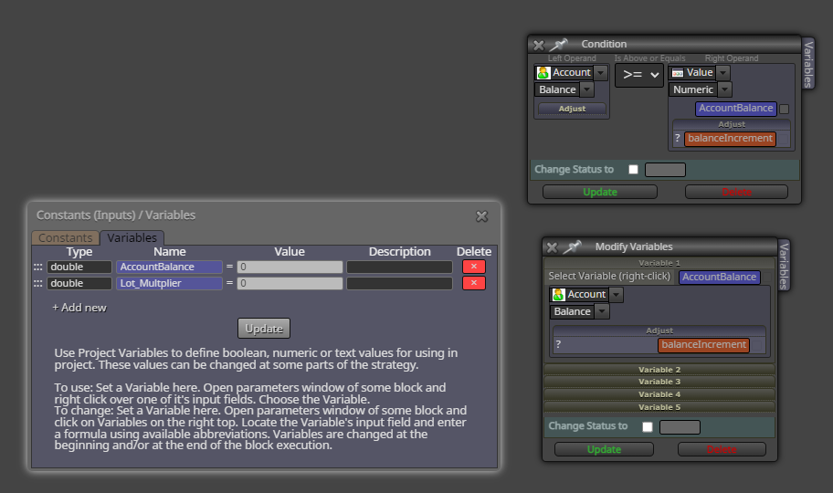
Task: Delete the Lot_Multplier variable row
Action: [x=474, y=283]
